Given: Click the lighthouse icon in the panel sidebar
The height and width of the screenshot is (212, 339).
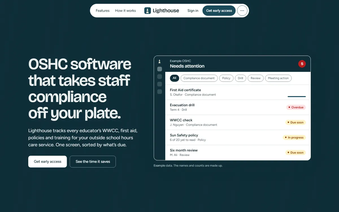Looking at the screenshot, I should [x=160, y=61].
